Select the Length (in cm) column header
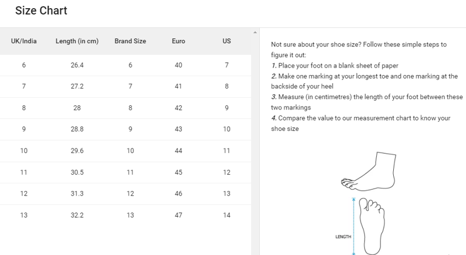 click(x=77, y=41)
